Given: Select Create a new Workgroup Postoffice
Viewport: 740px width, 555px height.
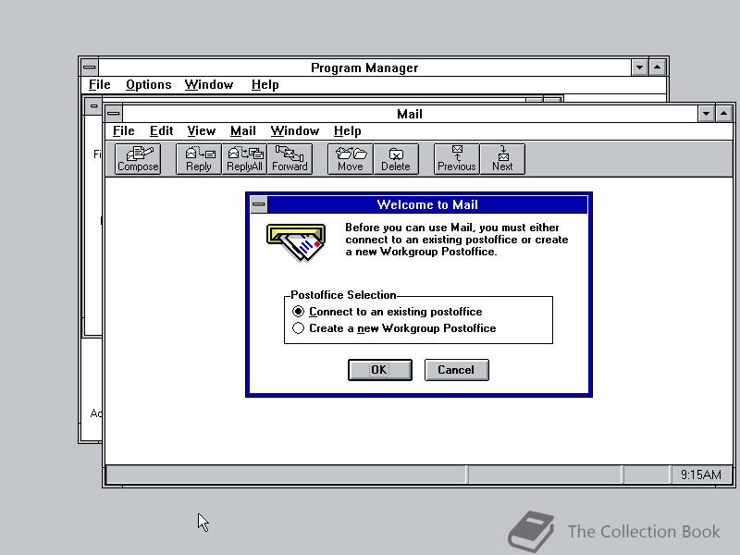Looking at the screenshot, I should pos(394,328).
